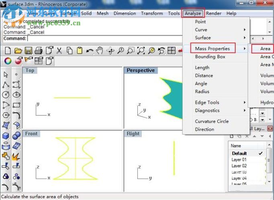Open the Dimension menu
Viewport: 274px width, 200px height.
tap(125, 13)
